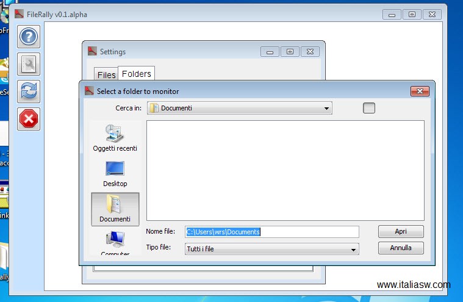The width and height of the screenshot is (463, 302).
Task: Click the red X stop icon
Action: pos(29,119)
